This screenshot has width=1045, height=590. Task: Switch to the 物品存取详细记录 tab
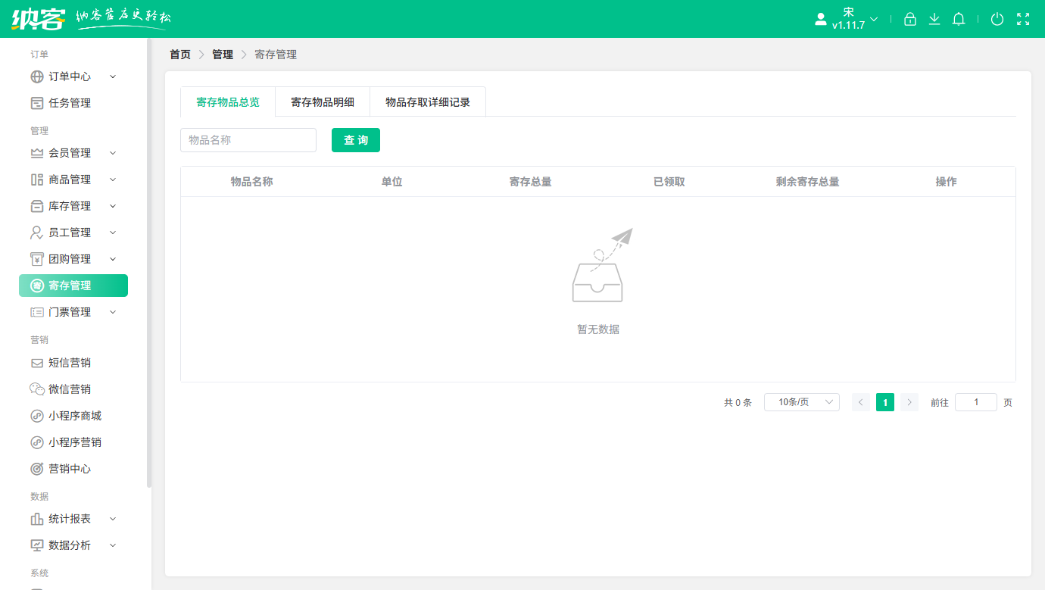tap(427, 101)
